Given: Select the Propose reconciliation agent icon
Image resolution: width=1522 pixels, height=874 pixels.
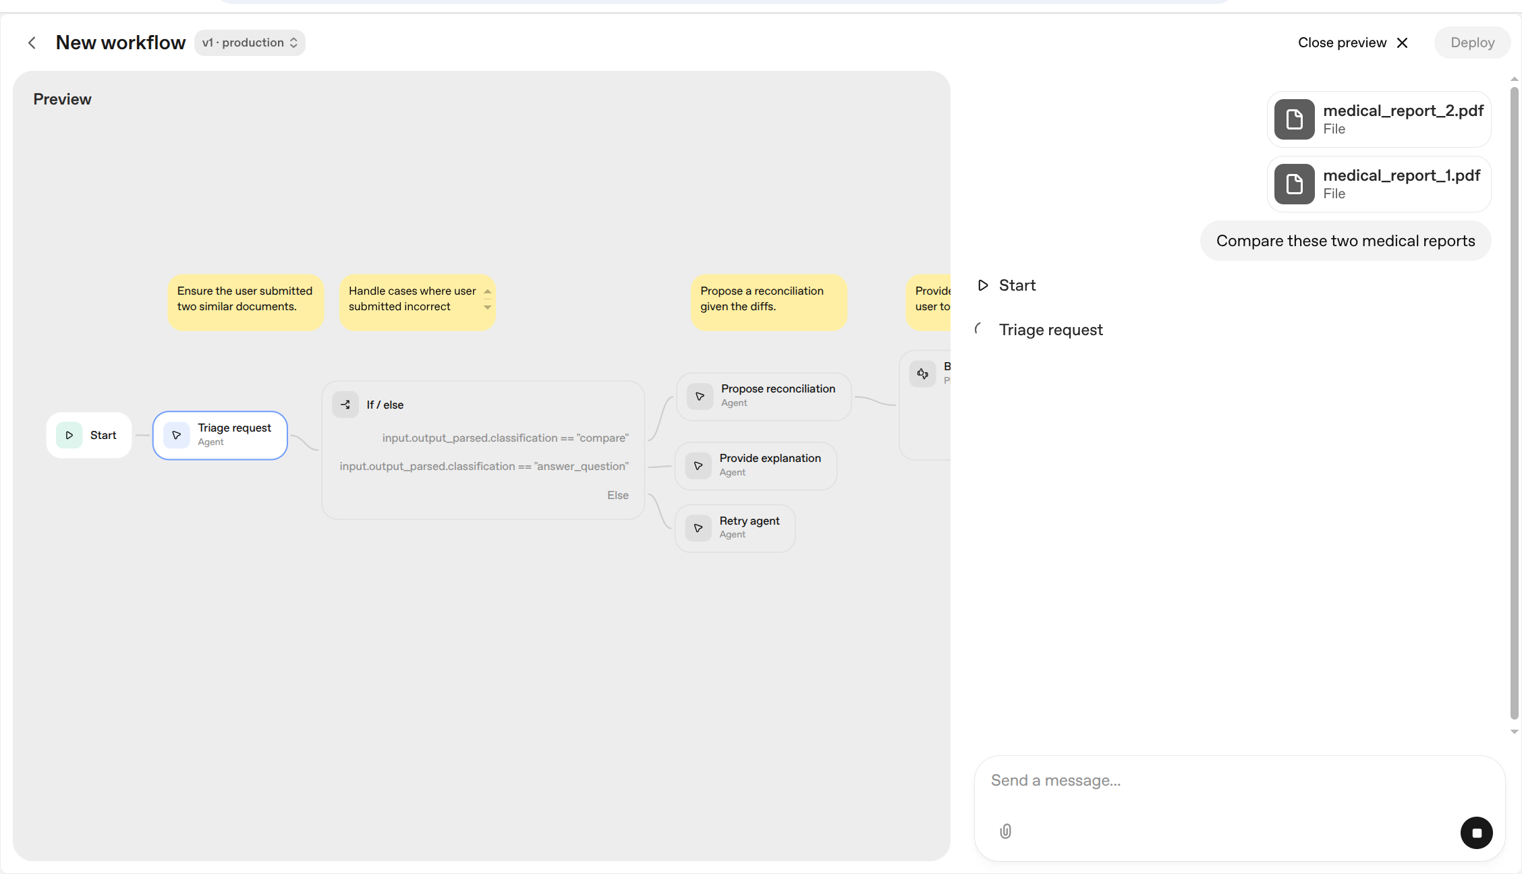Looking at the screenshot, I should (700, 397).
